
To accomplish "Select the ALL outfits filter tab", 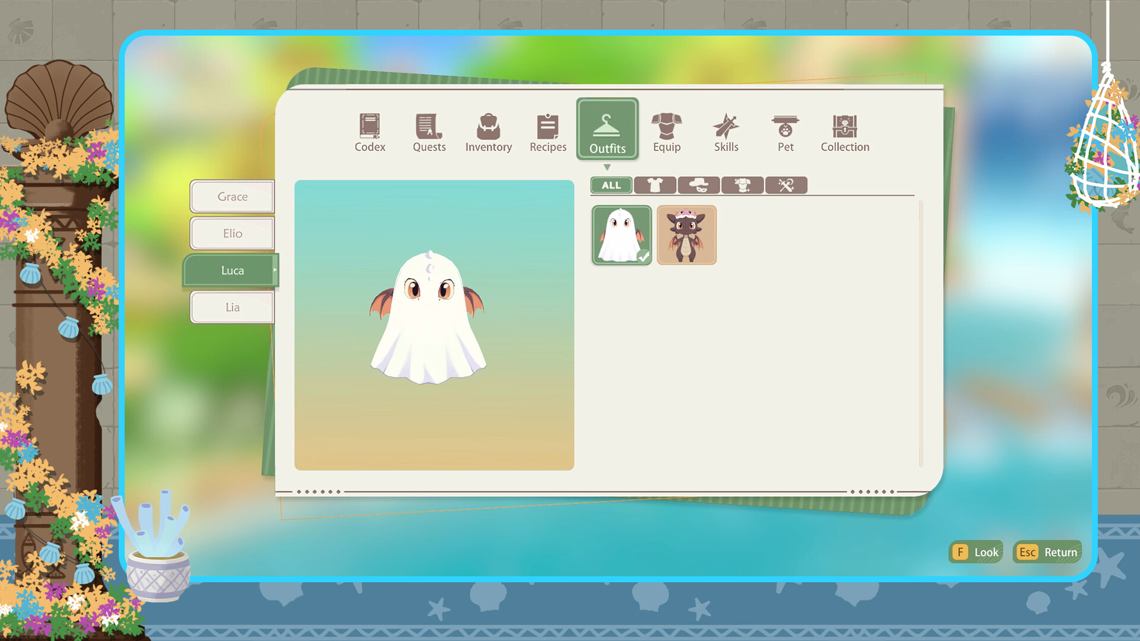I will click(610, 185).
